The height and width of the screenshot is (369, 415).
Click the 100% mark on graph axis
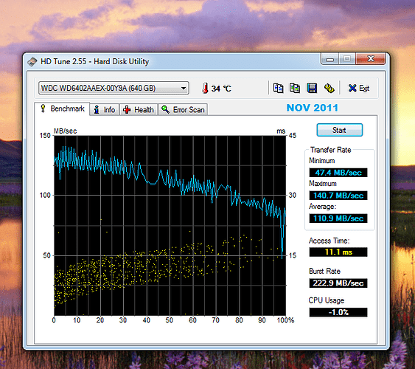click(285, 320)
